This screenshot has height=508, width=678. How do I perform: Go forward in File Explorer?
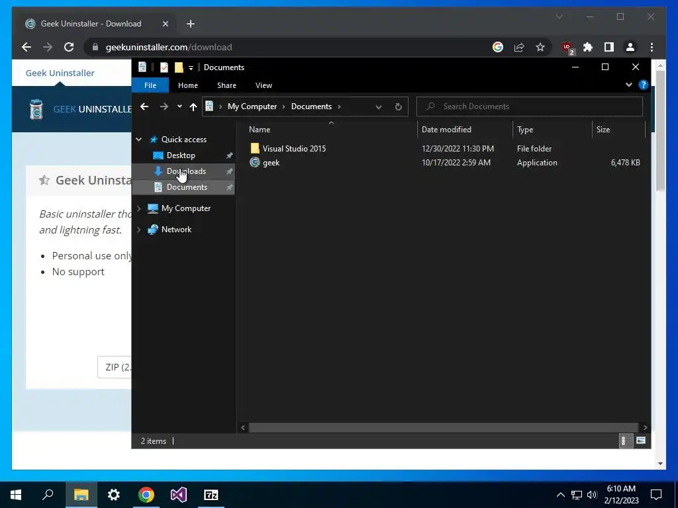pyautogui.click(x=164, y=106)
